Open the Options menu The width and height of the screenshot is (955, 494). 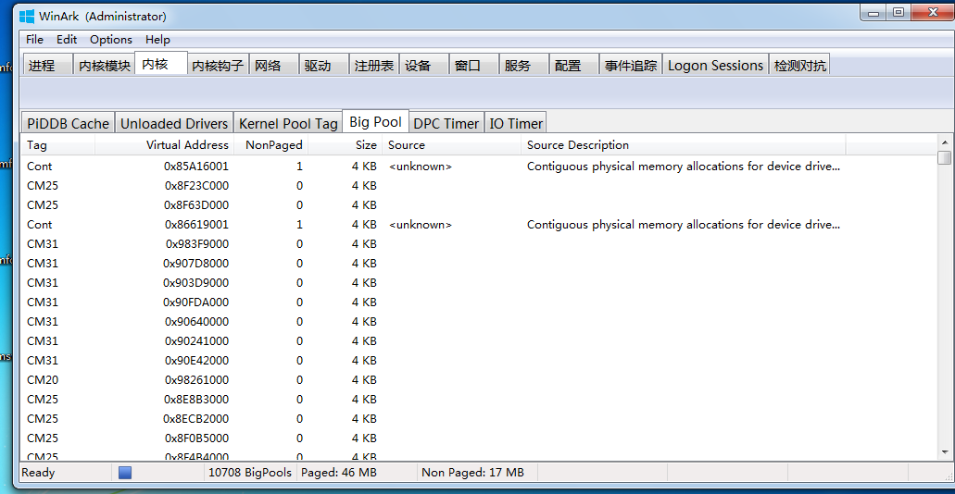(111, 40)
